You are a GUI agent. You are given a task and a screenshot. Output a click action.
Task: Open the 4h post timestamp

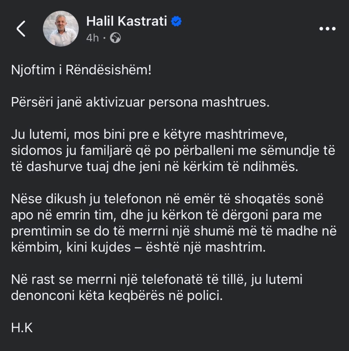pos(92,38)
